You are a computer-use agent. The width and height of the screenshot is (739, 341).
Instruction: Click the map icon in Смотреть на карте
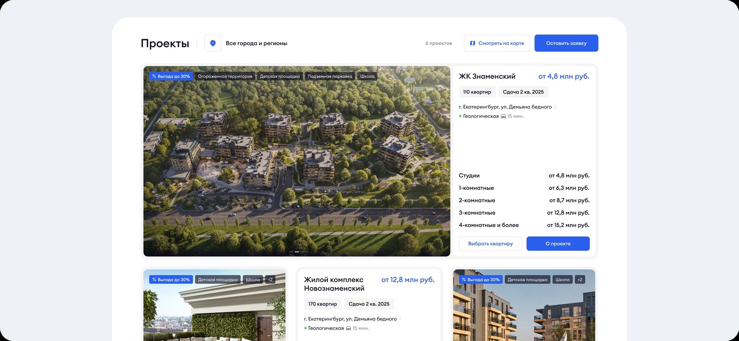point(472,43)
